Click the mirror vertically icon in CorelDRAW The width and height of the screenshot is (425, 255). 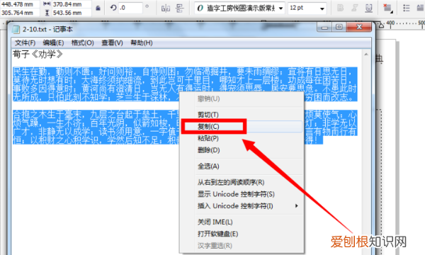click(x=180, y=8)
